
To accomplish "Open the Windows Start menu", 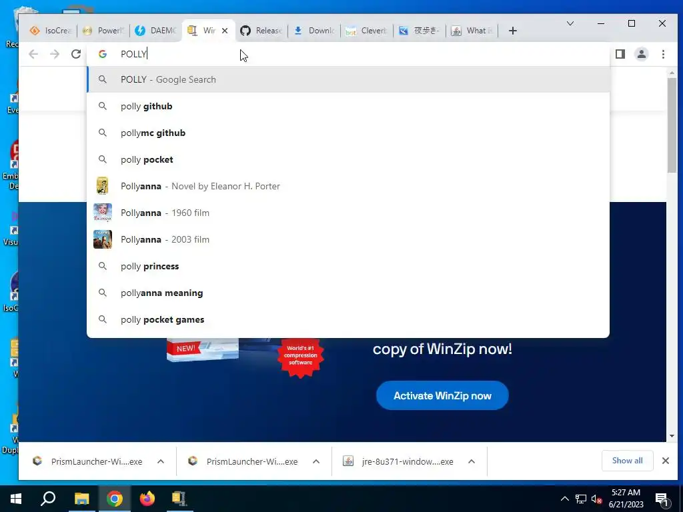I will pos(16,499).
